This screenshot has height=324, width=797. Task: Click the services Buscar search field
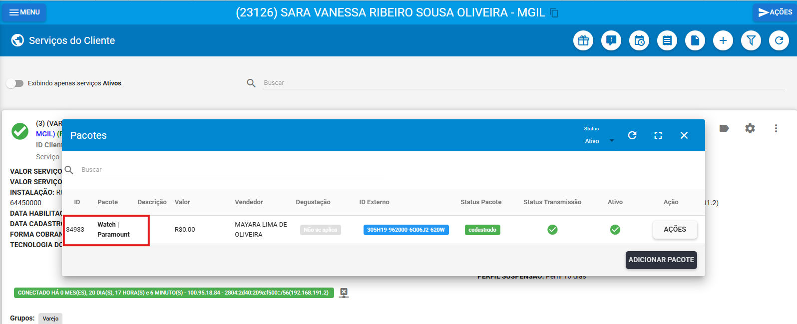coord(524,83)
